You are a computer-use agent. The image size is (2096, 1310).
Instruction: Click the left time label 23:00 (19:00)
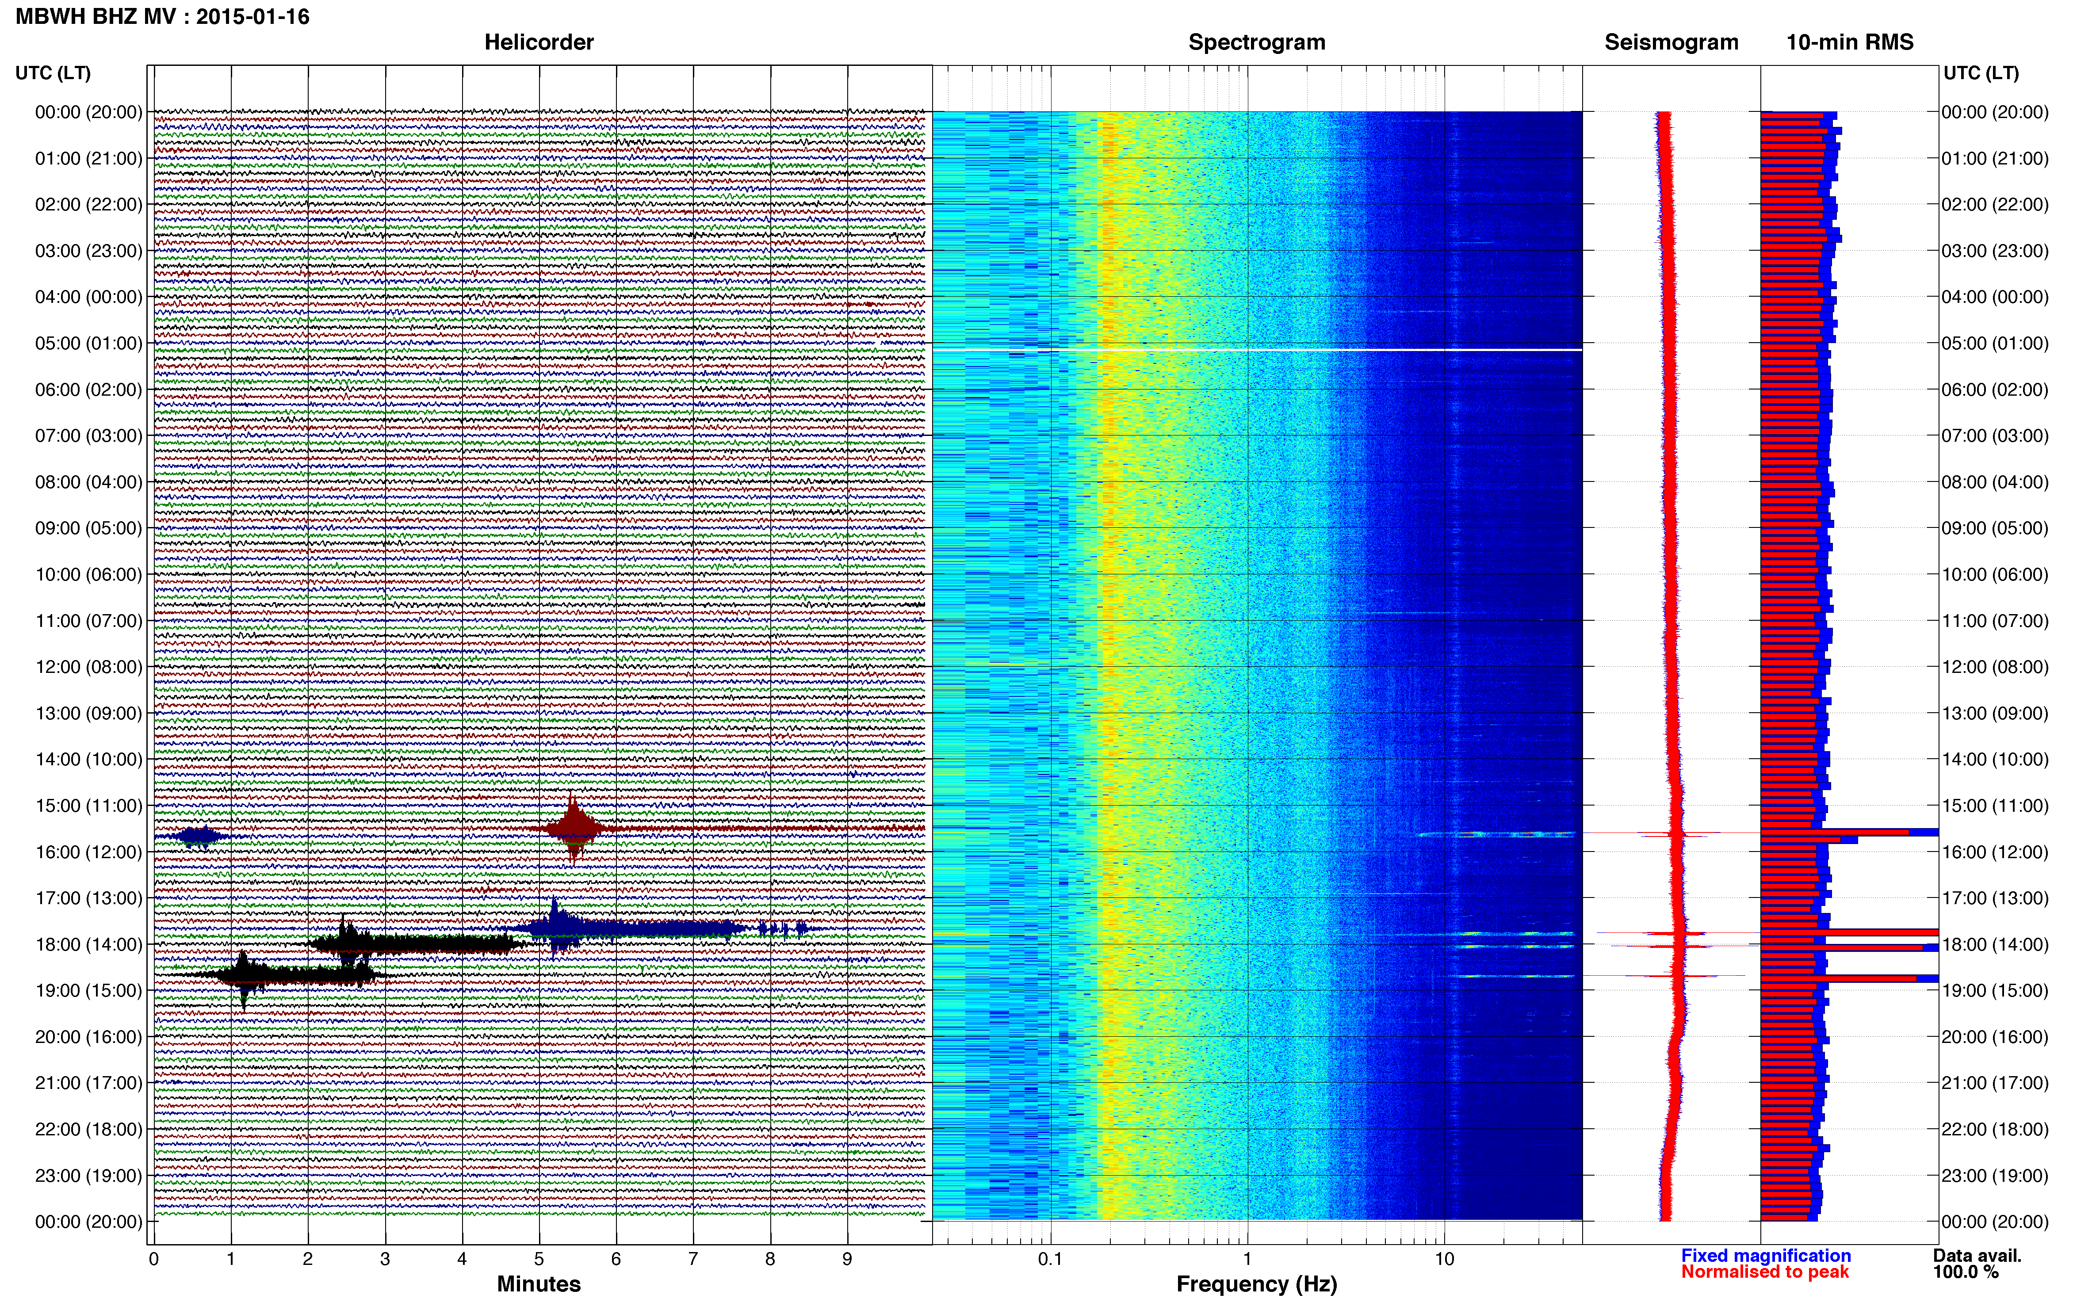tap(88, 1176)
